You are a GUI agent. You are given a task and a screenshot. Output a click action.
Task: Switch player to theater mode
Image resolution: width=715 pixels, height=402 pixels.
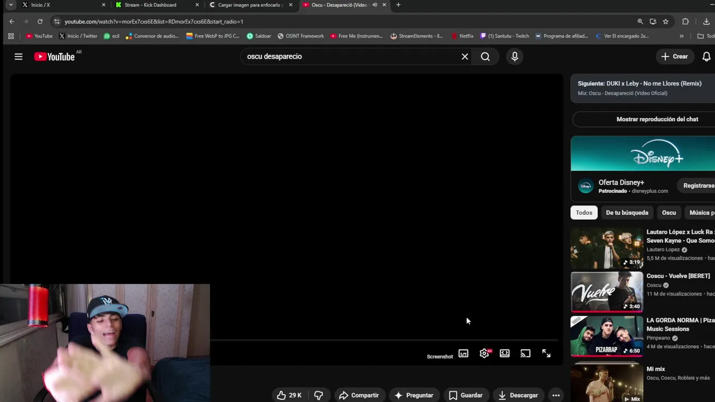[504, 353]
